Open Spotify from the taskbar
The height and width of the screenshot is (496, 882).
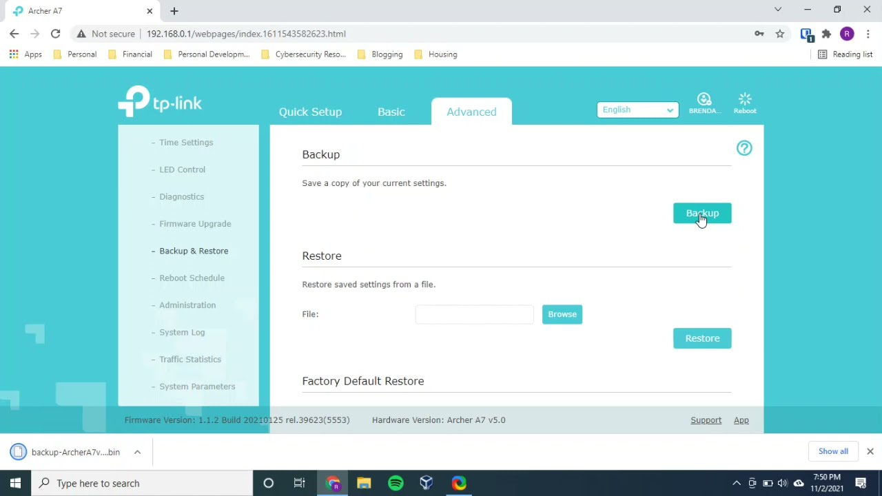[x=396, y=483]
